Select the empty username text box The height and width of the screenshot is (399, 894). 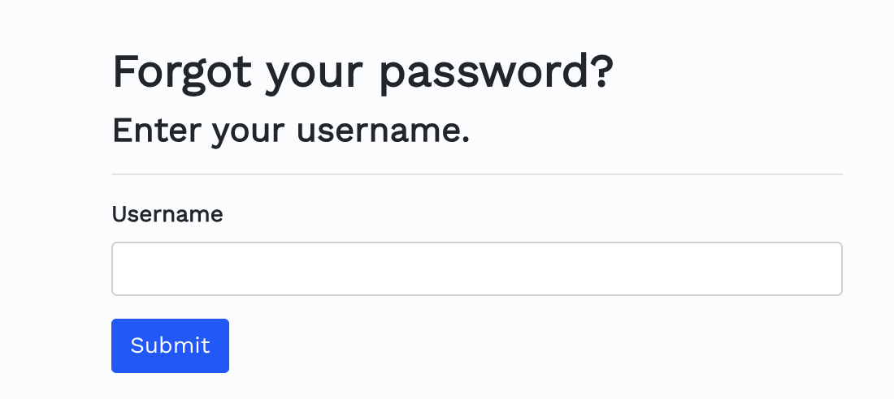coord(476,268)
